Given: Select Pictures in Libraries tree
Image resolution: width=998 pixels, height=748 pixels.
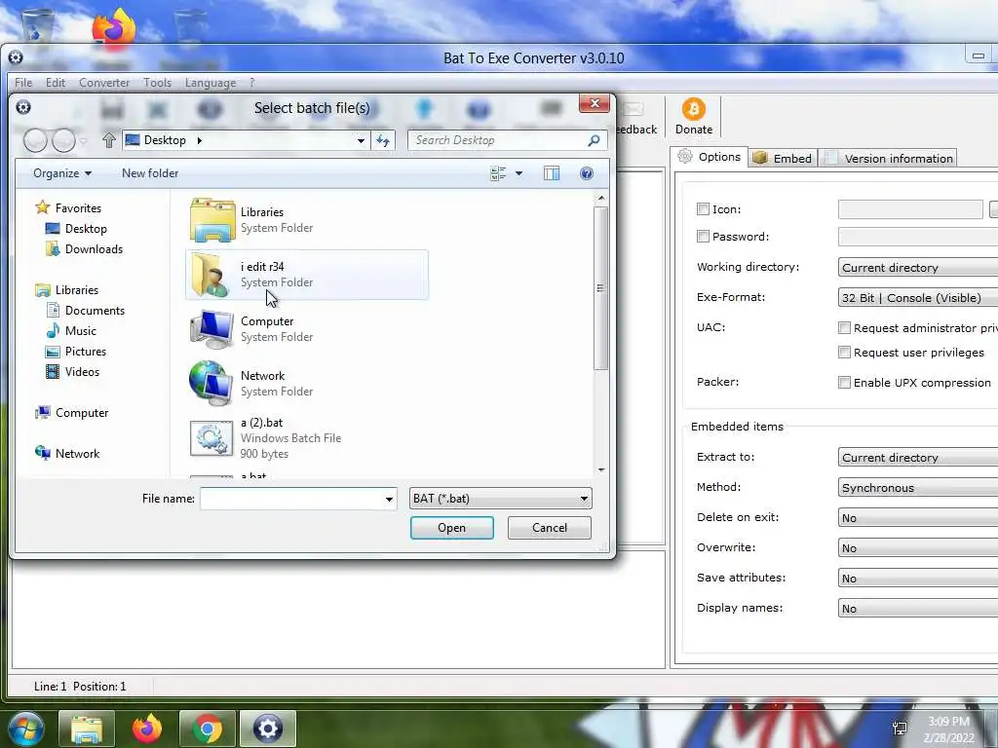Looking at the screenshot, I should click(76, 351).
